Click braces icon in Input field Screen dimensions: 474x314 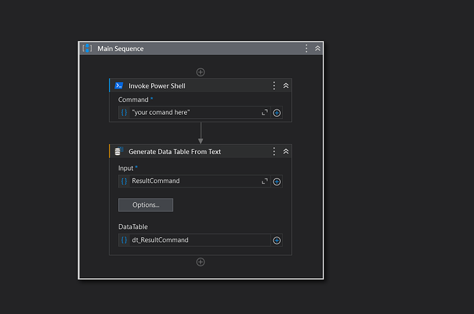[124, 181]
